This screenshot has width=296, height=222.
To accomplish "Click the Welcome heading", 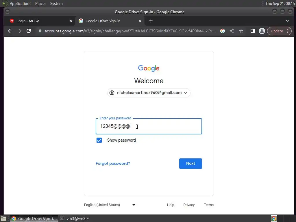I will pos(149,81).
